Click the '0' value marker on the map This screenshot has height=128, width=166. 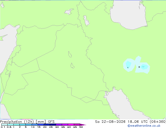[139, 67]
